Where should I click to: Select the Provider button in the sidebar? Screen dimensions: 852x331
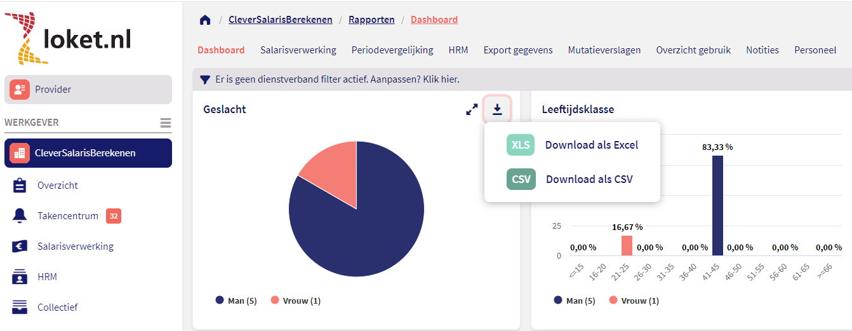click(88, 90)
